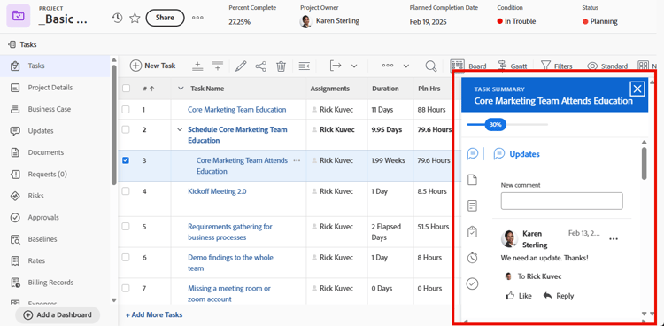Click the add task below icon
664x326 pixels.
click(218, 66)
